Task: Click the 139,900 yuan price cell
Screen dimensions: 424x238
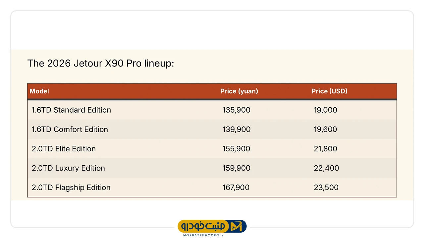Action: (x=237, y=129)
